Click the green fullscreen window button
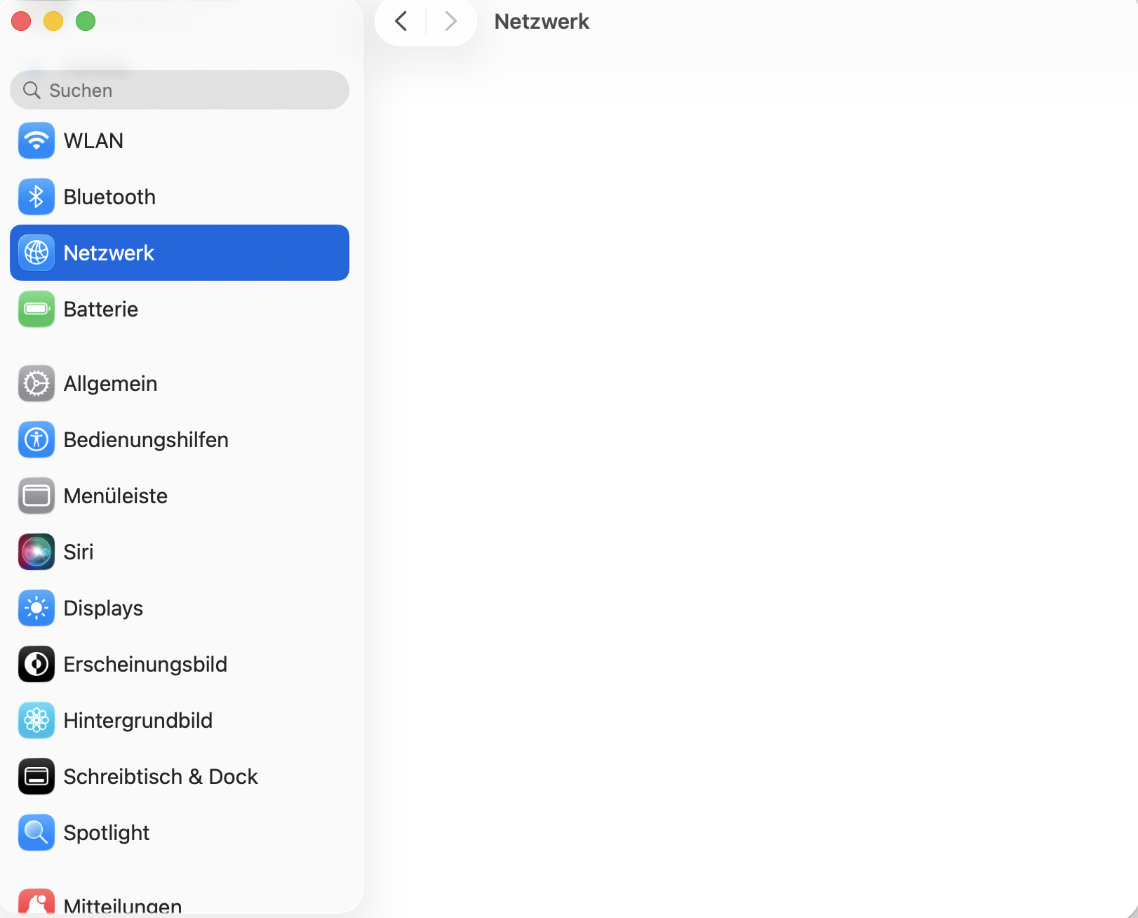Viewport: 1138px width, 918px height. click(86, 22)
